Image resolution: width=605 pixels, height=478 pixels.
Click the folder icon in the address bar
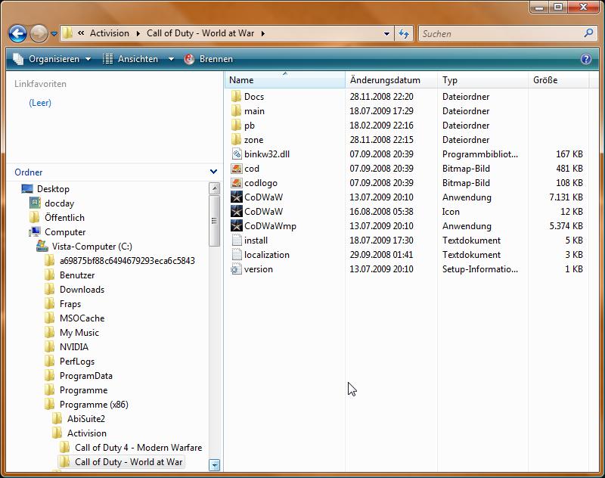[x=67, y=33]
